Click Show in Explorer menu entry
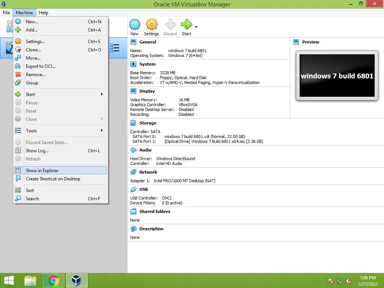 pyautogui.click(x=61, y=171)
